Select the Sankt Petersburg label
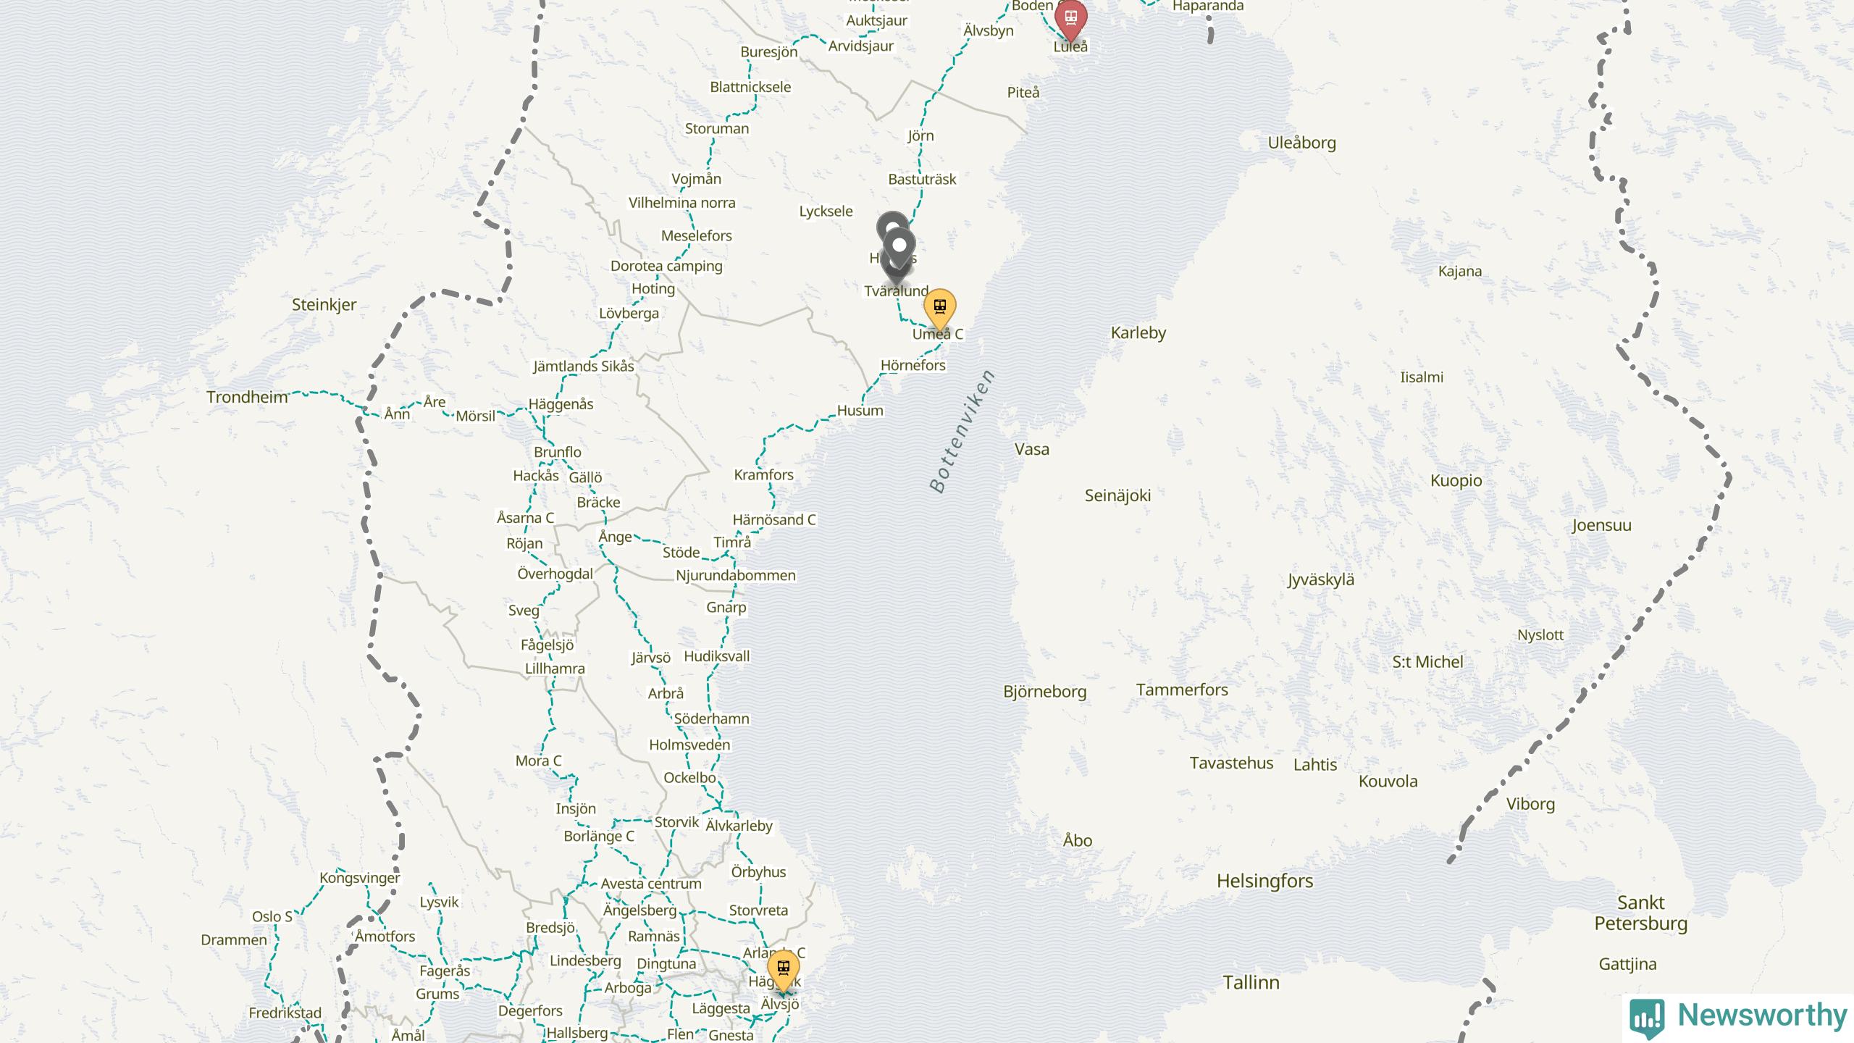 (1640, 913)
